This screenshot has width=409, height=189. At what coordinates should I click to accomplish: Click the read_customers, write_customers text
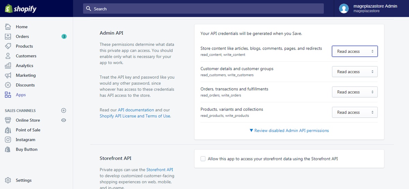(227, 75)
